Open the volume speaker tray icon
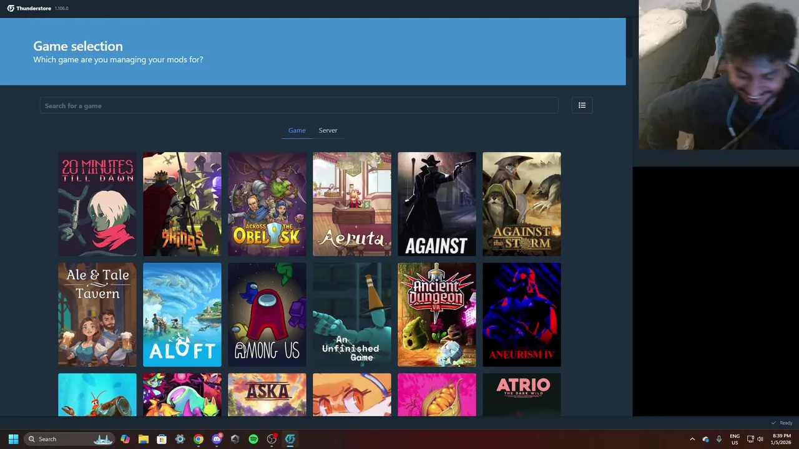This screenshot has height=449, width=799. 760,439
